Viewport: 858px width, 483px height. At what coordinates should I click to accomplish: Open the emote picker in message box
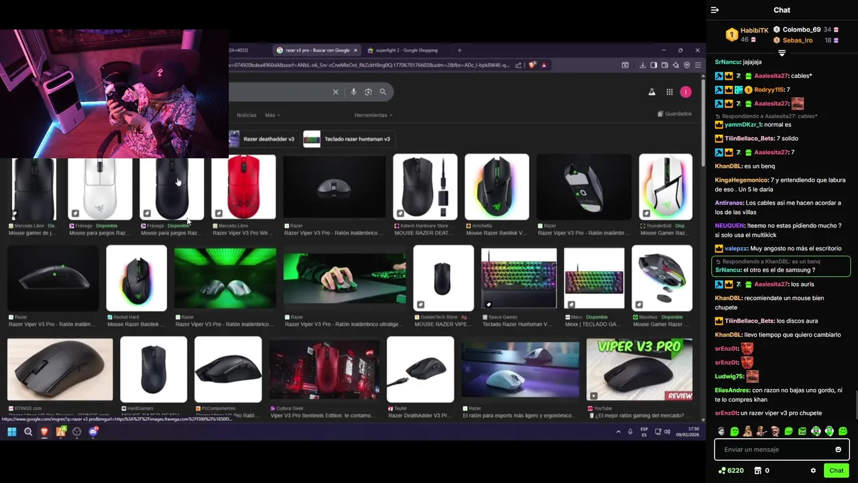click(838, 449)
